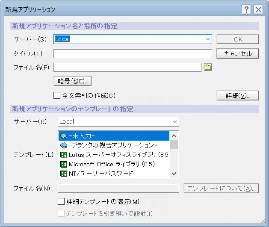Enable the 全文索引の作成(C) checkbox
The image size is (269, 227).
point(57,95)
